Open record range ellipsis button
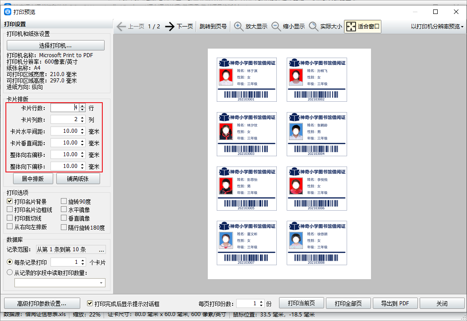467x321 pixels. [x=101, y=249]
